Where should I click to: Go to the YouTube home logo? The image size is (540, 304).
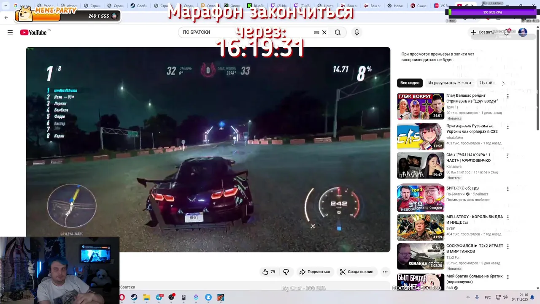33,33
